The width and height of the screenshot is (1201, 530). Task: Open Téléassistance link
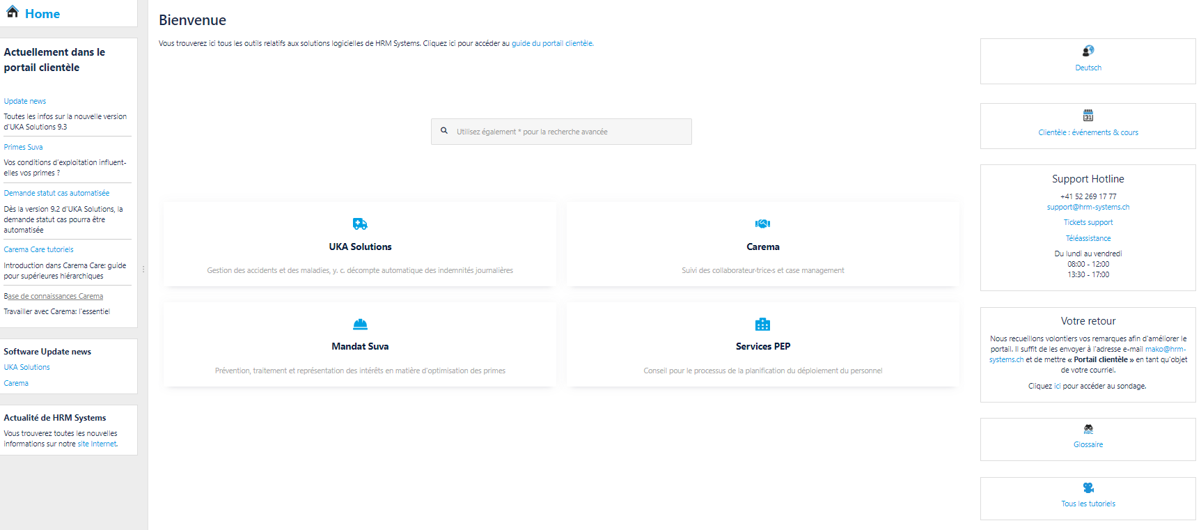tap(1088, 238)
